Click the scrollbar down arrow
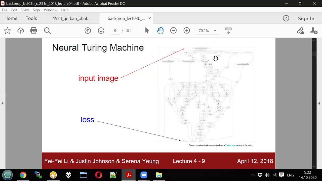This screenshot has width=322, height=181. click(314, 166)
